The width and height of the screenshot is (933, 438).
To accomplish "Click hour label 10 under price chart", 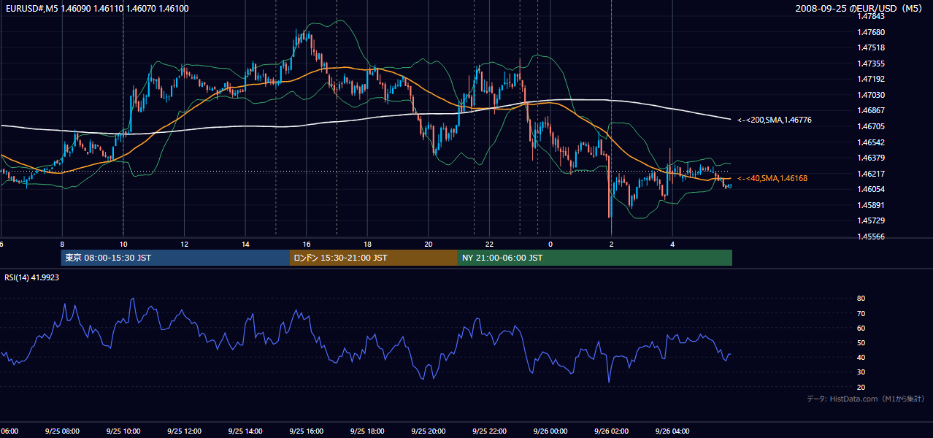I will pos(123,244).
